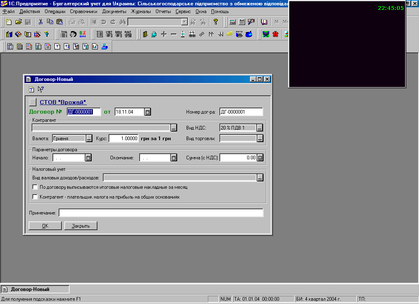This screenshot has width=419, height=304.
Task: Click the Сумма (с НДС) amount field
Action: (238, 158)
